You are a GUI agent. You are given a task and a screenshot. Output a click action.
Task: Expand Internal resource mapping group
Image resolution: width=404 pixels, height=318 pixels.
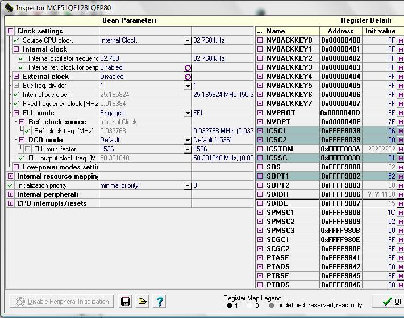[11, 176]
